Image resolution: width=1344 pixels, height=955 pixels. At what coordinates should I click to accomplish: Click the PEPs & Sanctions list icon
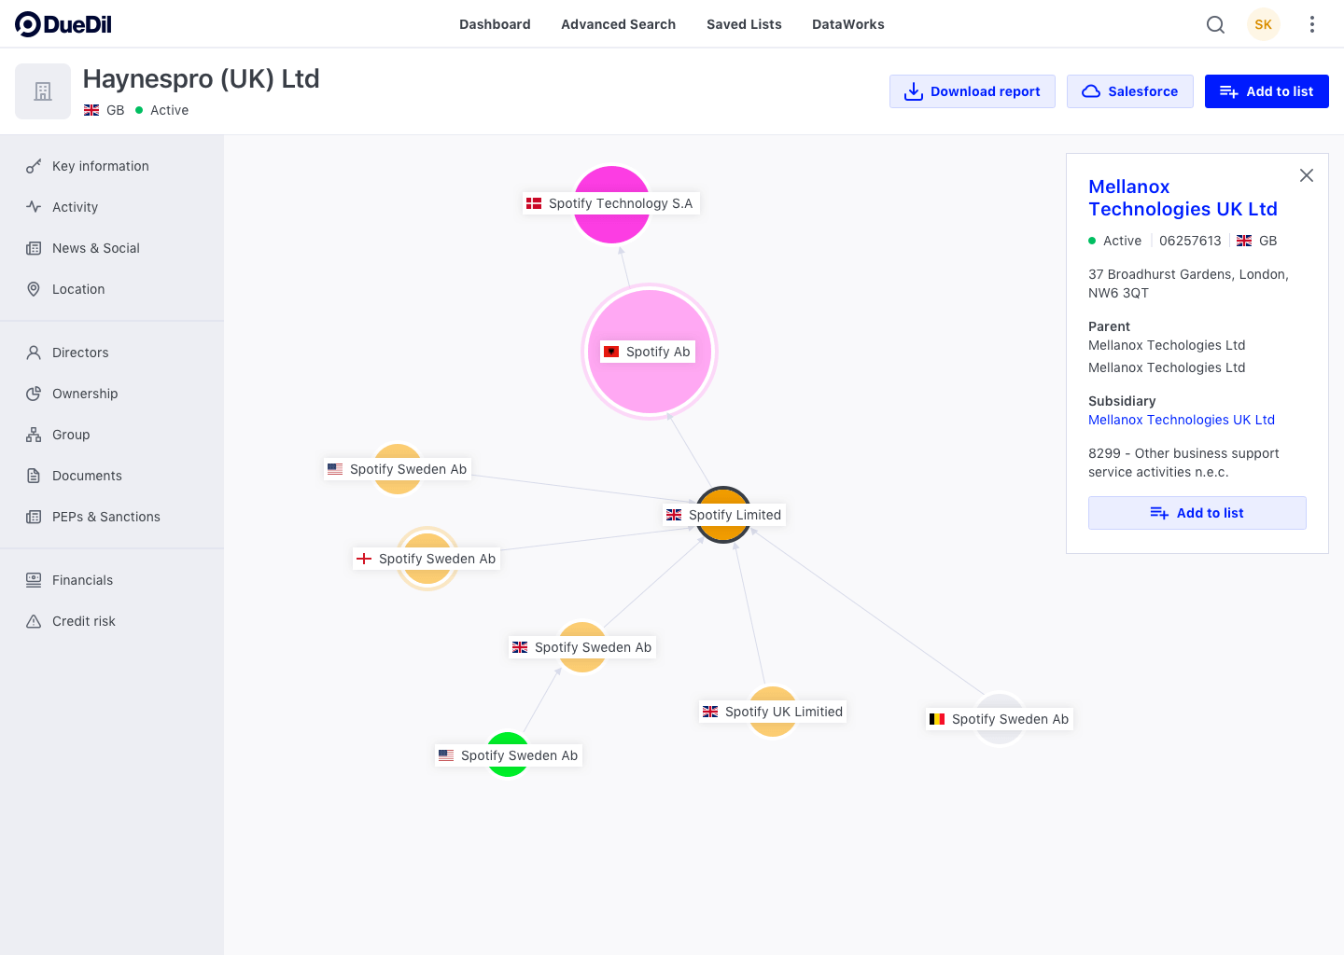pos(34,517)
